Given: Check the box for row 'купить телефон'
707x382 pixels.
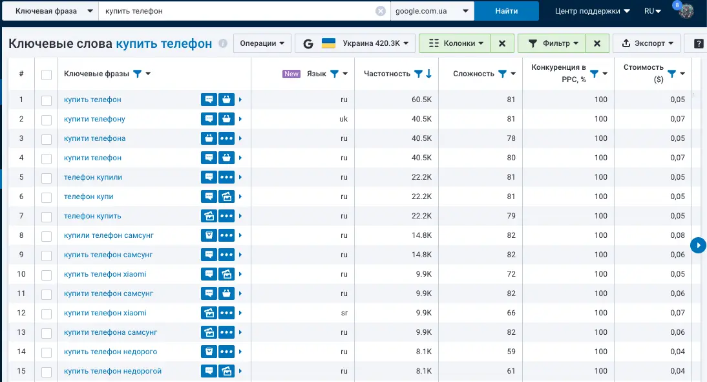Looking at the screenshot, I should pyautogui.click(x=47, y=101).
